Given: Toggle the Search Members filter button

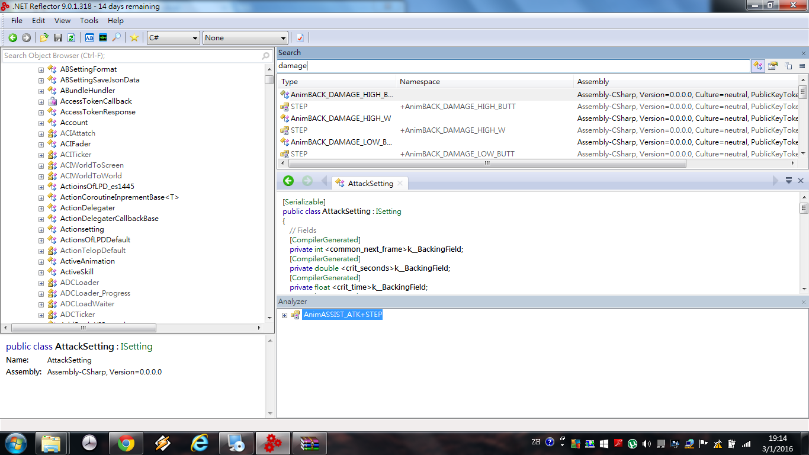Looking at the screenshot, I should pyautogui.click(x=773, y=66).
